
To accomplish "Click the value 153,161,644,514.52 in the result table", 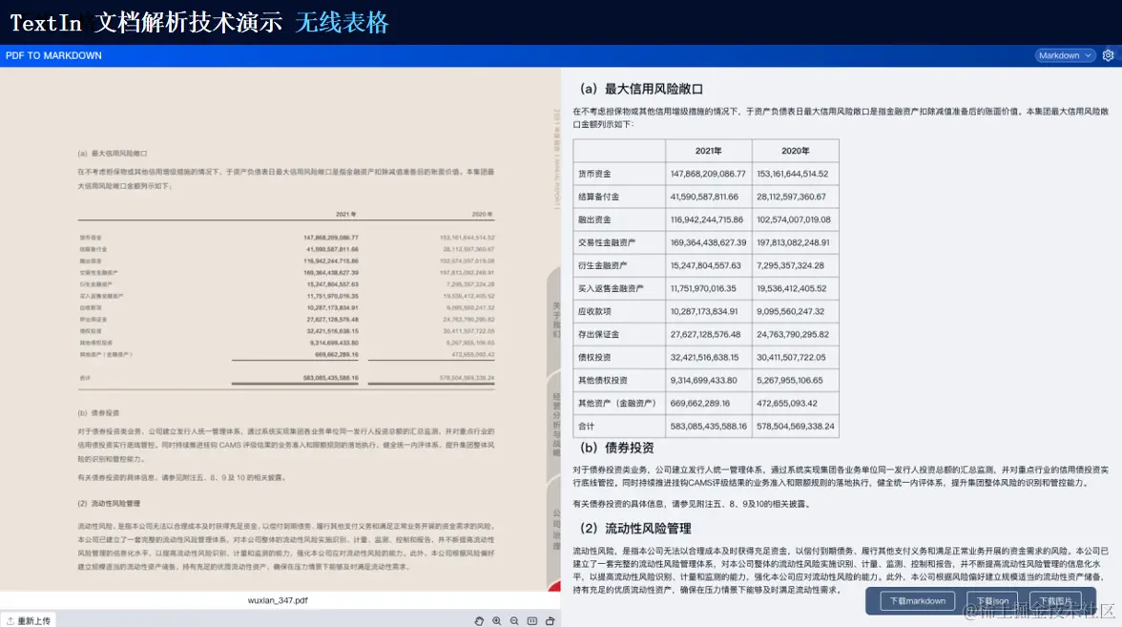I will click(x=792, y=174).
